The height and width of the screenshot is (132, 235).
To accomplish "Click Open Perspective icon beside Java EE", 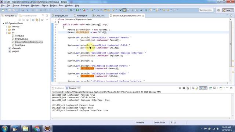I will tap(219, 10).
